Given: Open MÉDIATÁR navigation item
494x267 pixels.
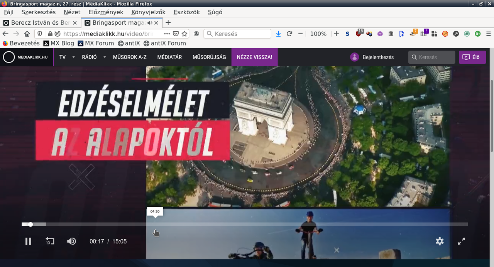Looking at the screenshot, I should point(169,57).
